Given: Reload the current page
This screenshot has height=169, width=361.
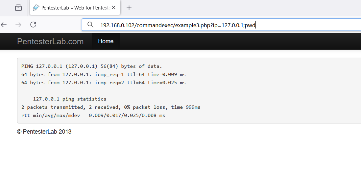Looking at the screenshot, I should click(34, 25).
